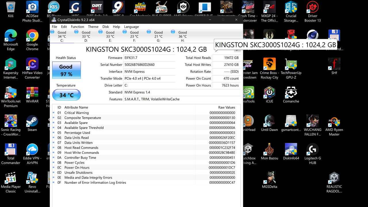Launch Sonic Racing CrossWorlds shortcut
The image size is (368, 207).
[x=11, y=125]
